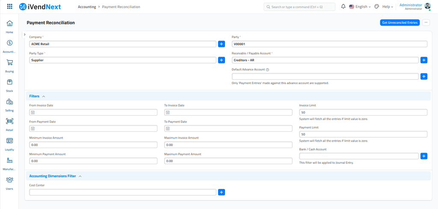Click plus button next to Party Type
Image resolution: width=438 pixels, height=209 pixels.
click(222, 60)
